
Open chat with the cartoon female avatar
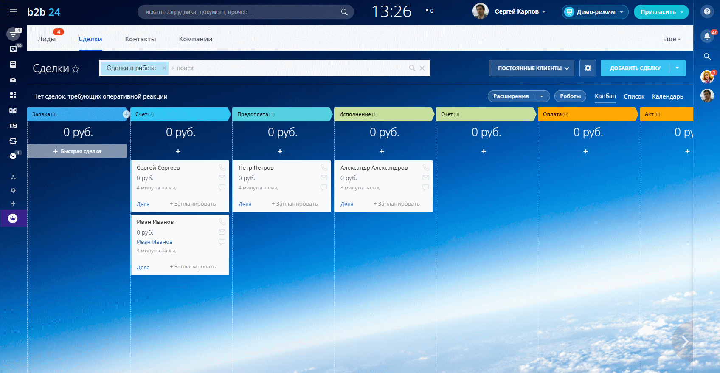point(707,77)
